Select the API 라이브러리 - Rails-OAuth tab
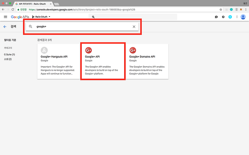Viewport: 249px width, 155px height. coord(33,4)
